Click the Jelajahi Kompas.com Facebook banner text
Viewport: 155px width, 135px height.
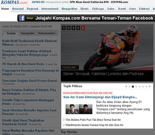click(94, 18)
